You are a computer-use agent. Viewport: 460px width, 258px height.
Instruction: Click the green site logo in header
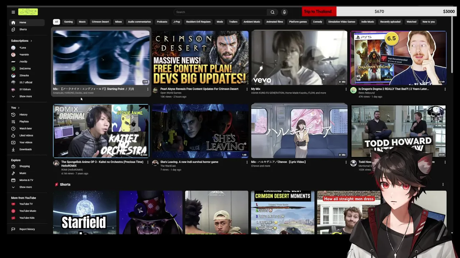click(x=28, y=12)
